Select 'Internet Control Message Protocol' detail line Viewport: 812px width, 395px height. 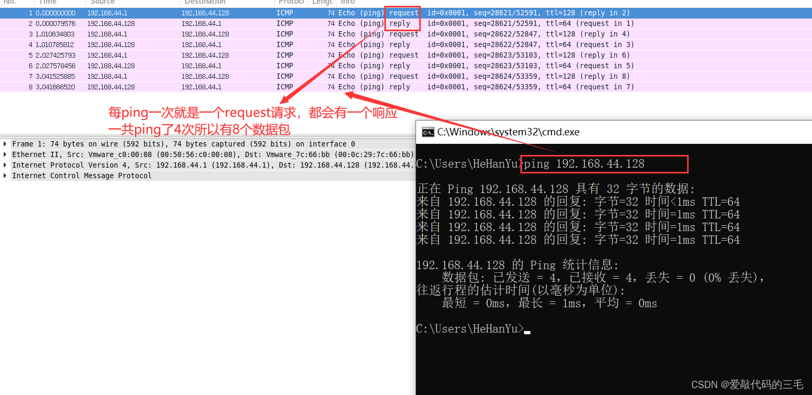coord(82,176)
